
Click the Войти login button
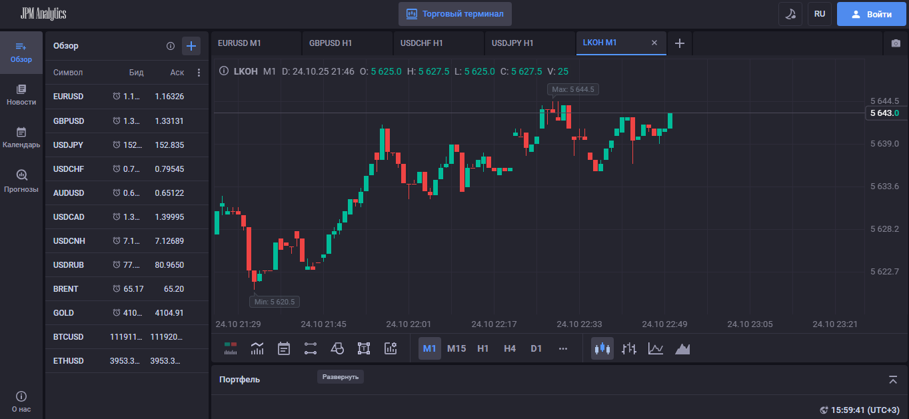(872, 14)
